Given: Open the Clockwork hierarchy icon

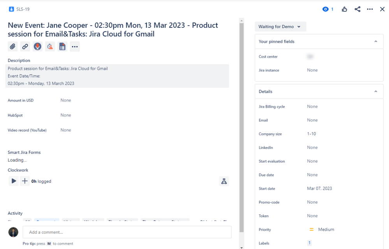Looking at the screenshot, I should [x=224, y=181].
